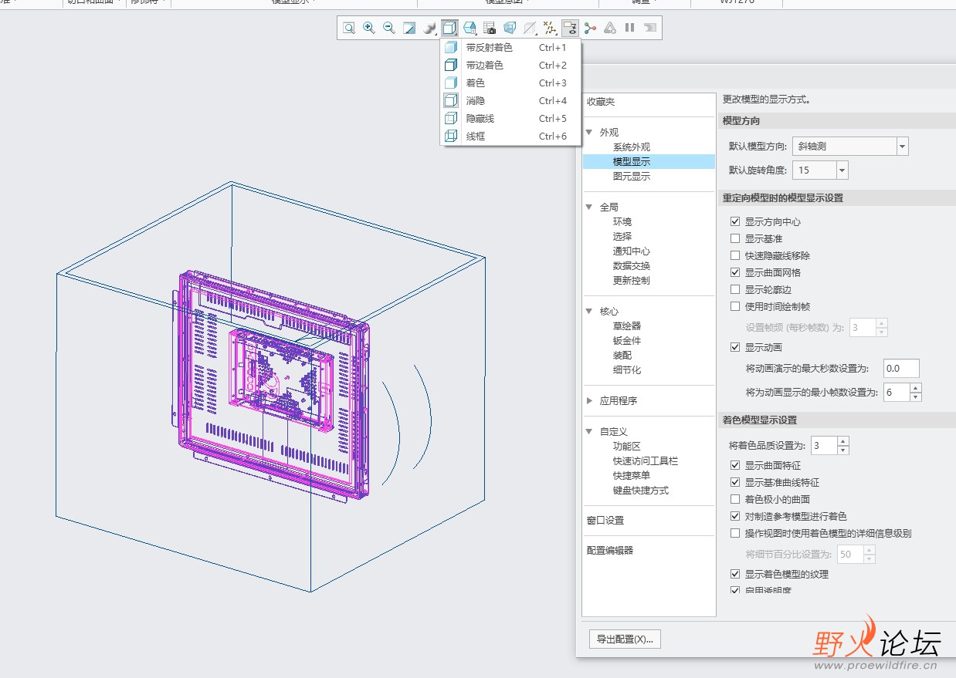This screenshot has height=678, width=956.
Task: Enable the 显示基准 checkbox
Action: pyautogui.click(x=735, y=239)
